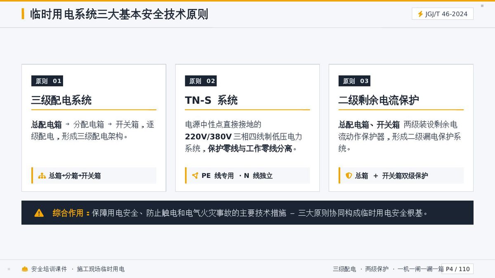Viewport: 495px width, 278px height.
Task: Click the orange label 综合作用
Action: [68, 213]
